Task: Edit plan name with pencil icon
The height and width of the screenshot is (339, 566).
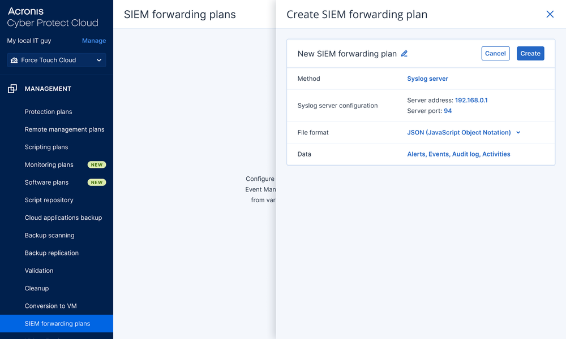Action: tap(404, 54)
